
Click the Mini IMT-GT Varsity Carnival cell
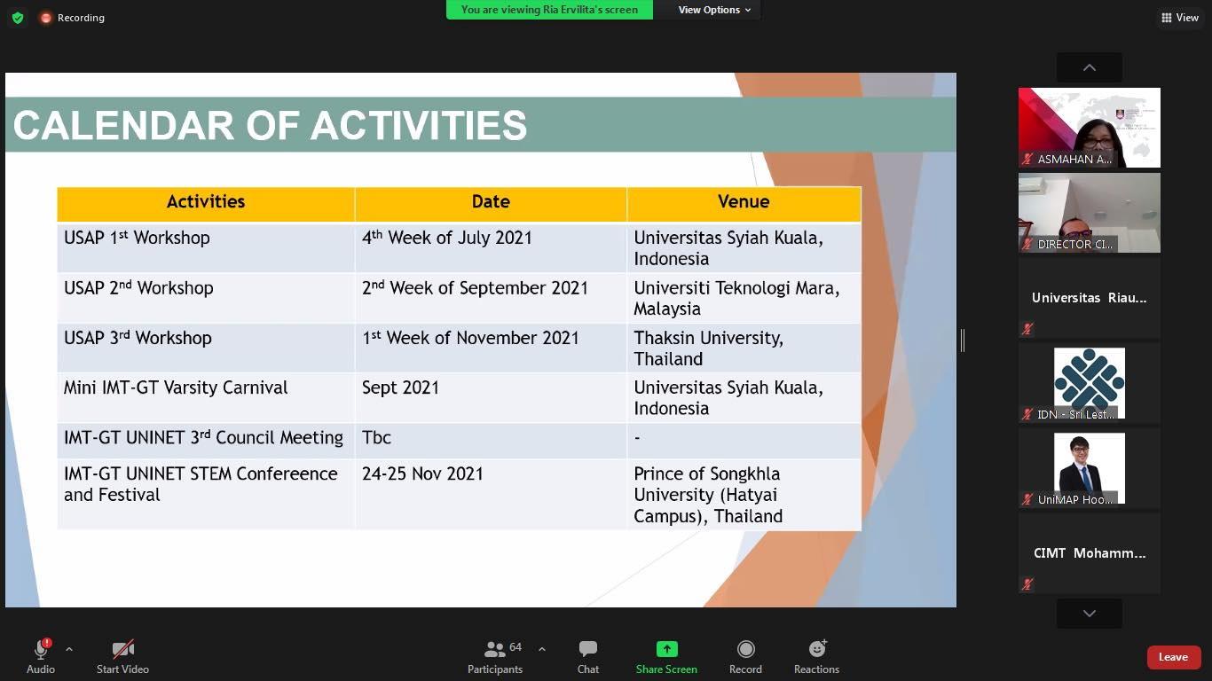pyautogui.click(x=206, y=397)
